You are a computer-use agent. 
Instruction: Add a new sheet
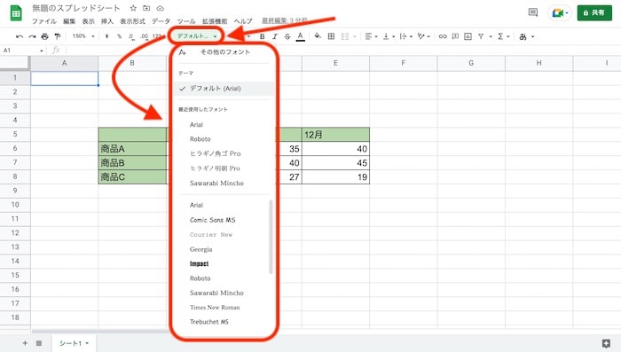tap(25, 343)
